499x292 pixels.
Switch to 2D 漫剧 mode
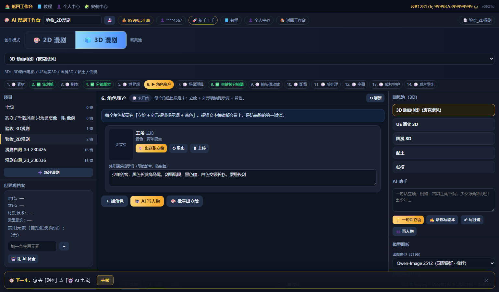click(x=50, y=40)
